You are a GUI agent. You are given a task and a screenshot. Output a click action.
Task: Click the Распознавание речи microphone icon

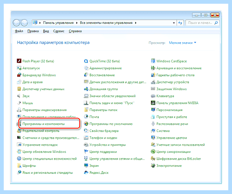click(153, 124)
